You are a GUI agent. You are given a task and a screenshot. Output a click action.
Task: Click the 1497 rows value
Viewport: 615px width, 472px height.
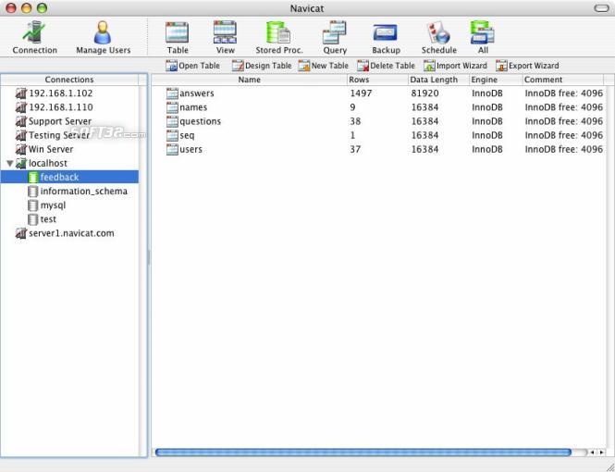361,93
